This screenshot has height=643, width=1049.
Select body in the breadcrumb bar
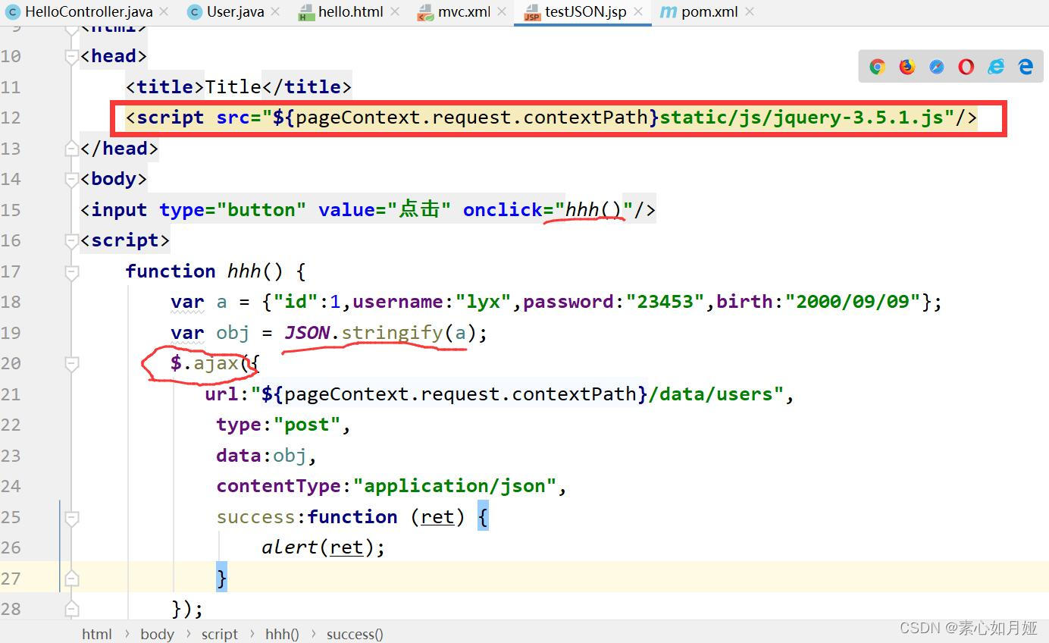click(157, 634)
